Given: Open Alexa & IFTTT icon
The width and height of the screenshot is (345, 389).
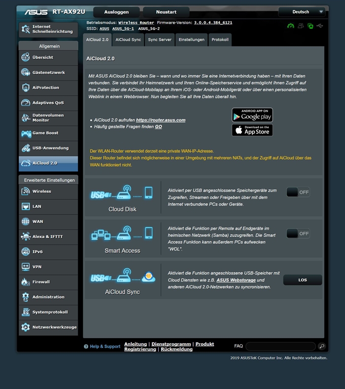Looking at the screenshot, I should pyautogui.click(x=26, y=237).
